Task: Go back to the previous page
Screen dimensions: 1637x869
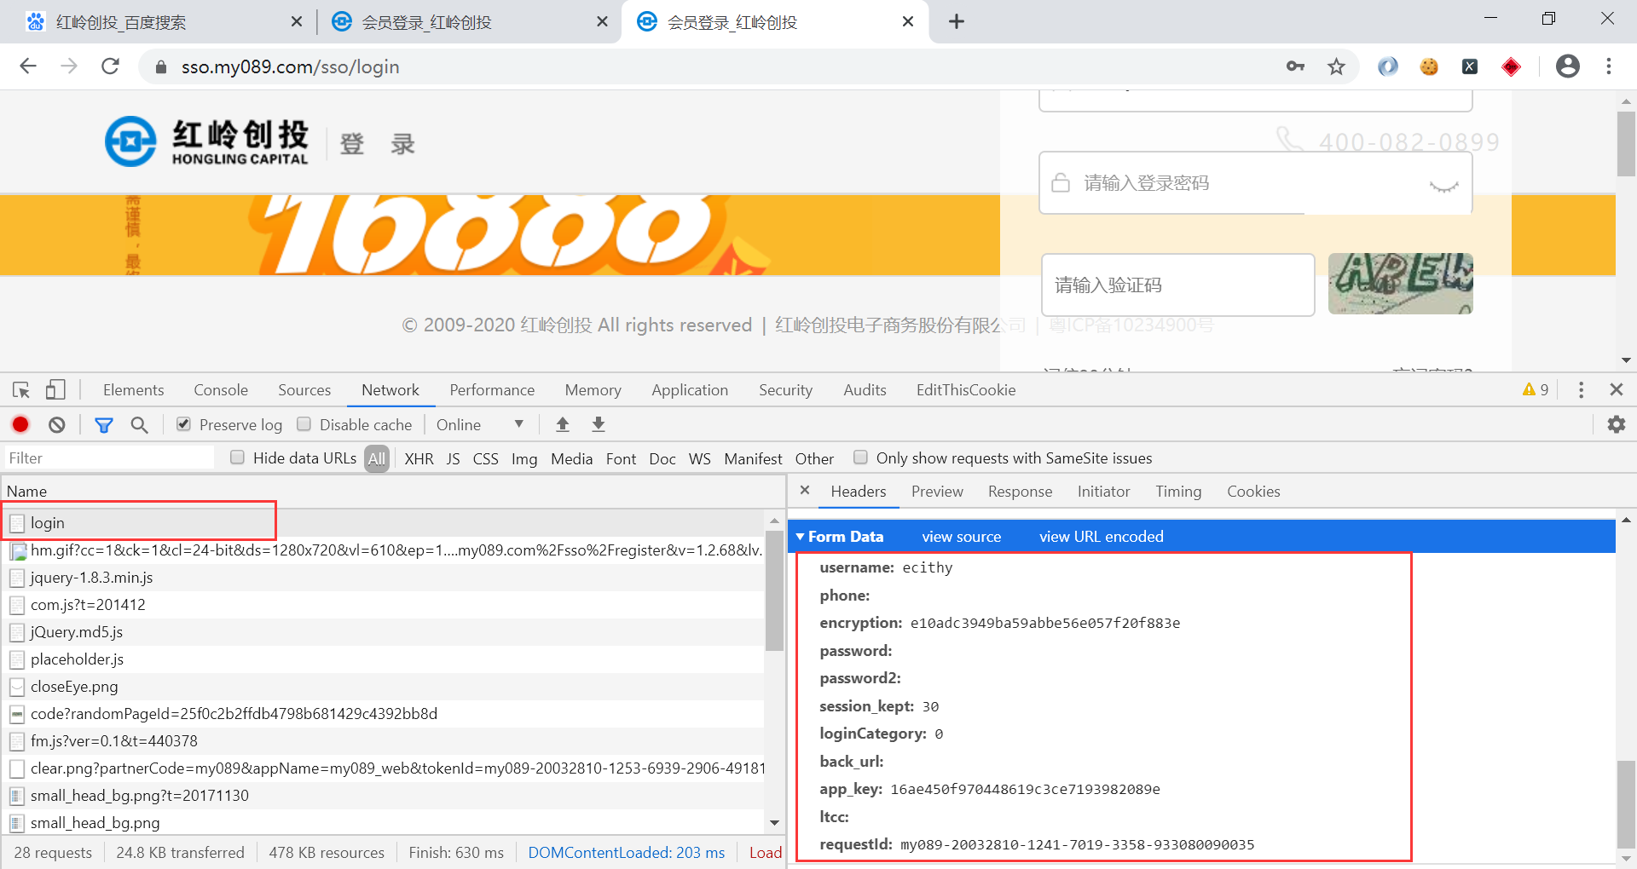Action: [28, 66]
